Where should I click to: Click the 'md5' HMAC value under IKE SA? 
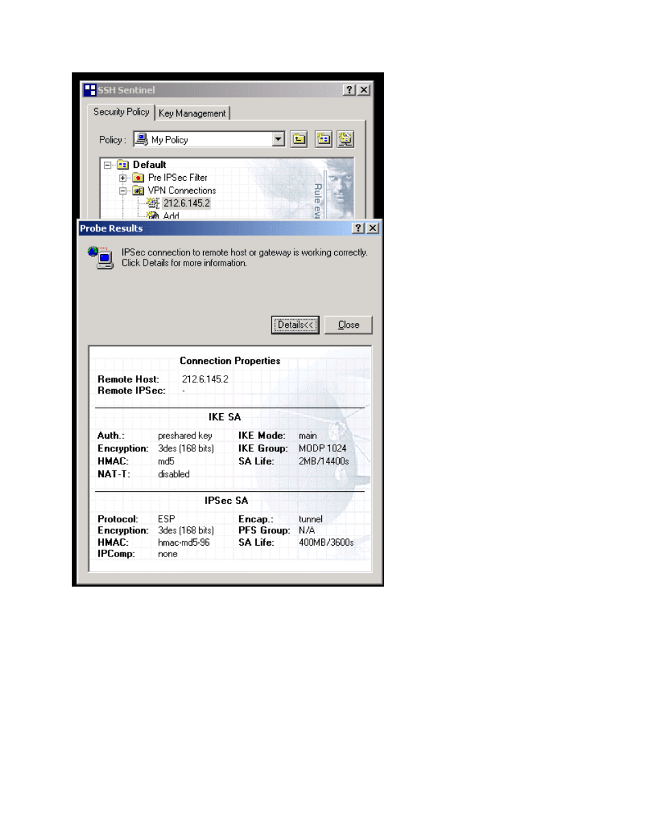point(166,461)
